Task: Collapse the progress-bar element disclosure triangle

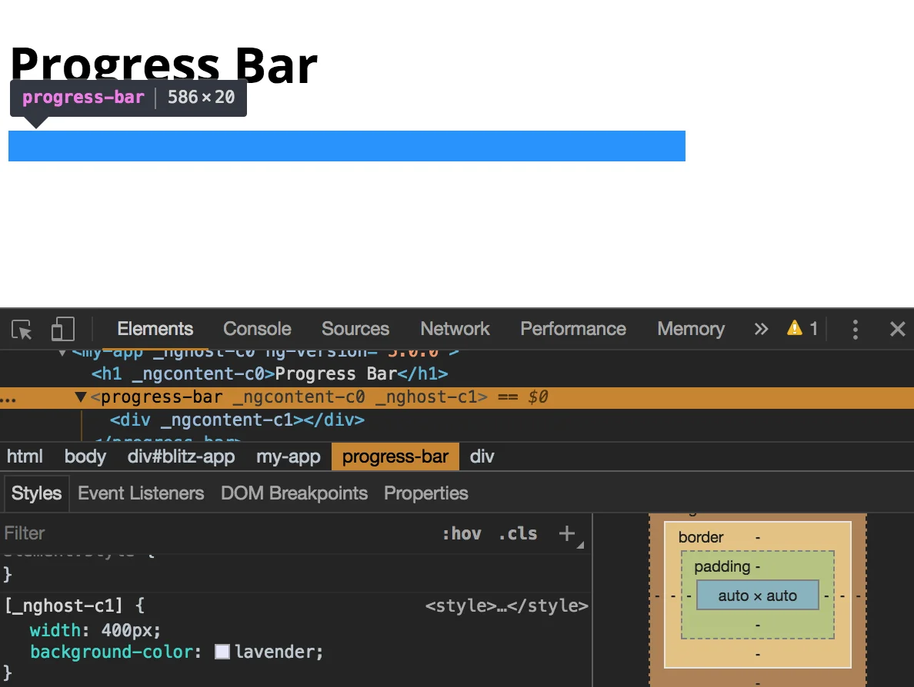Action: tap(81, 397)
